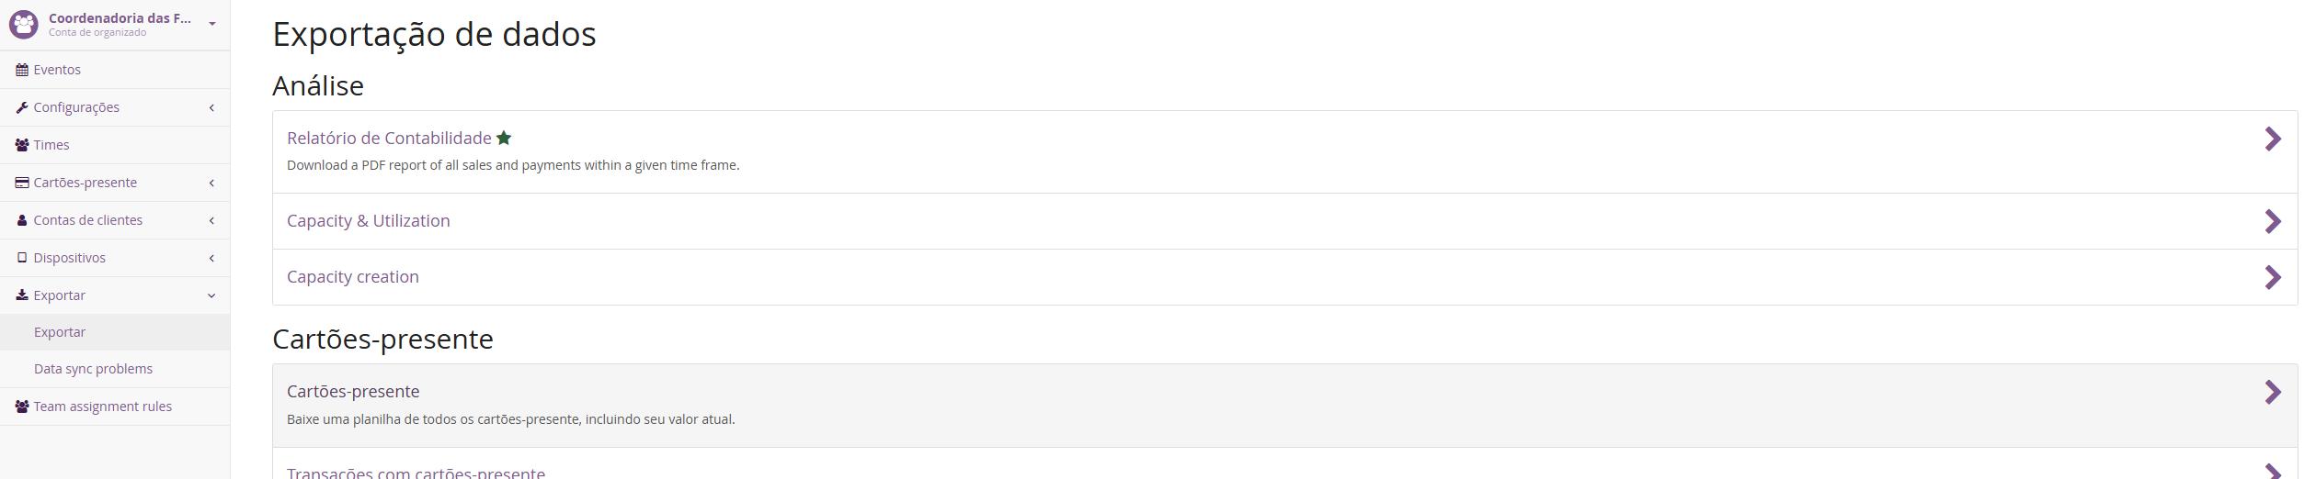Click the wrench icon beside Configurações
The width and height of the screenshot is (2304, 479).
point(22,107)
